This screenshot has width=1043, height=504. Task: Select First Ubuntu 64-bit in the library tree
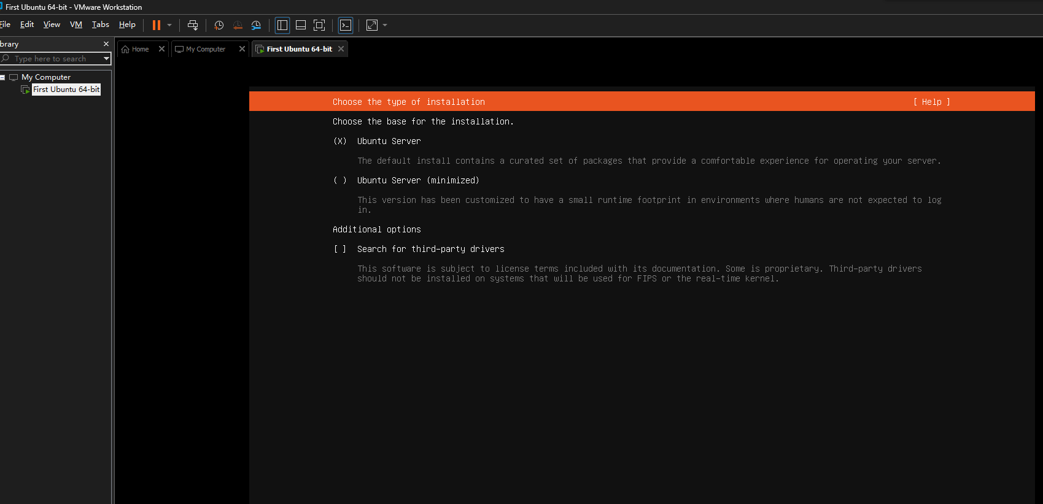coord(66,90)
